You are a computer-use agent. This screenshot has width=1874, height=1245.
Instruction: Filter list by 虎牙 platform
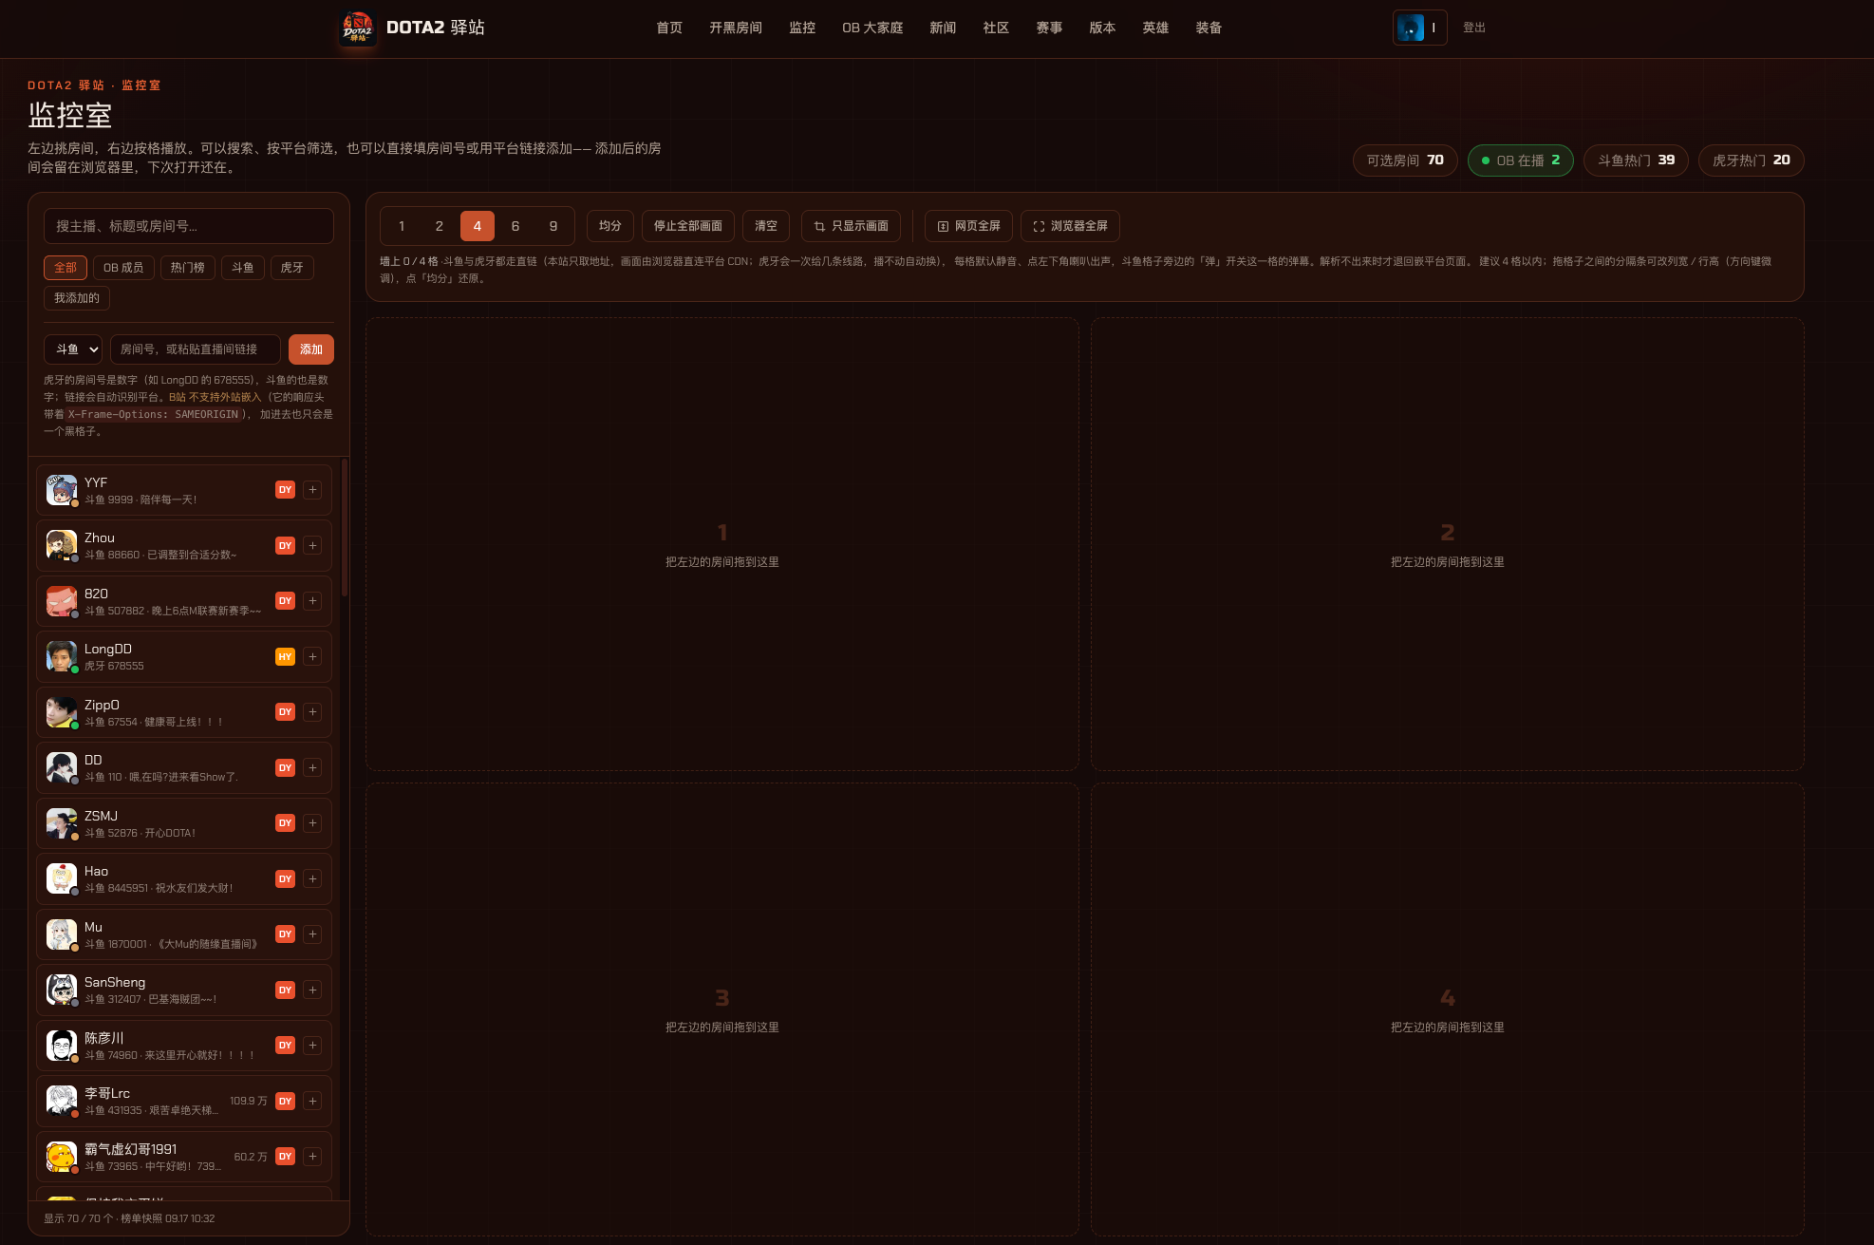click(x=292, y=268)
